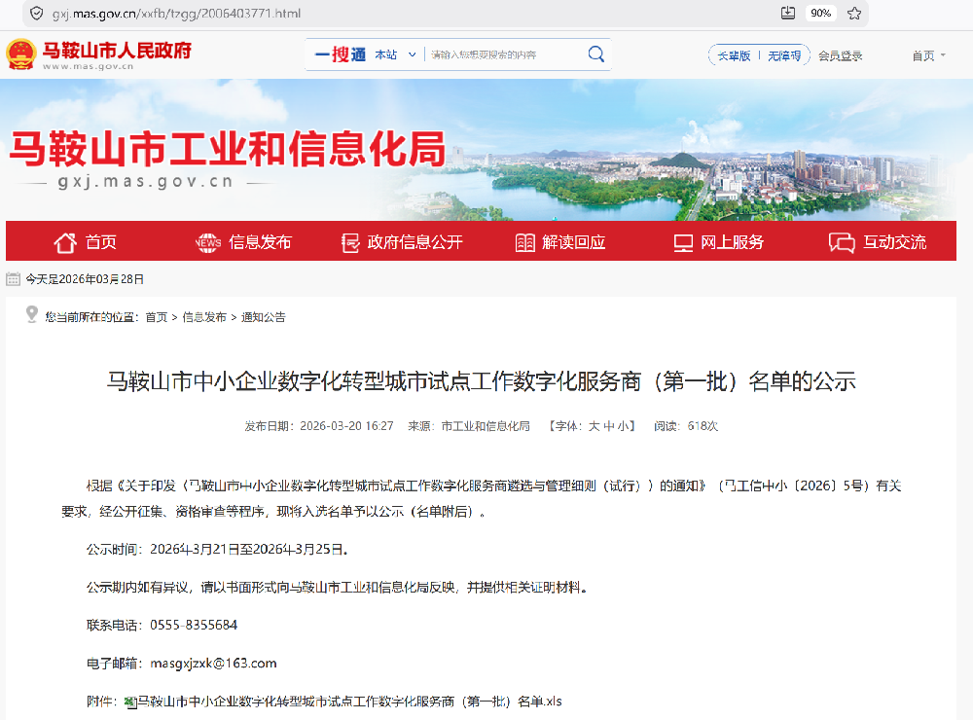The width and height of the screenshot is (973, 720).
Task: Switch font size to 大
Action: tap(594, 425)
